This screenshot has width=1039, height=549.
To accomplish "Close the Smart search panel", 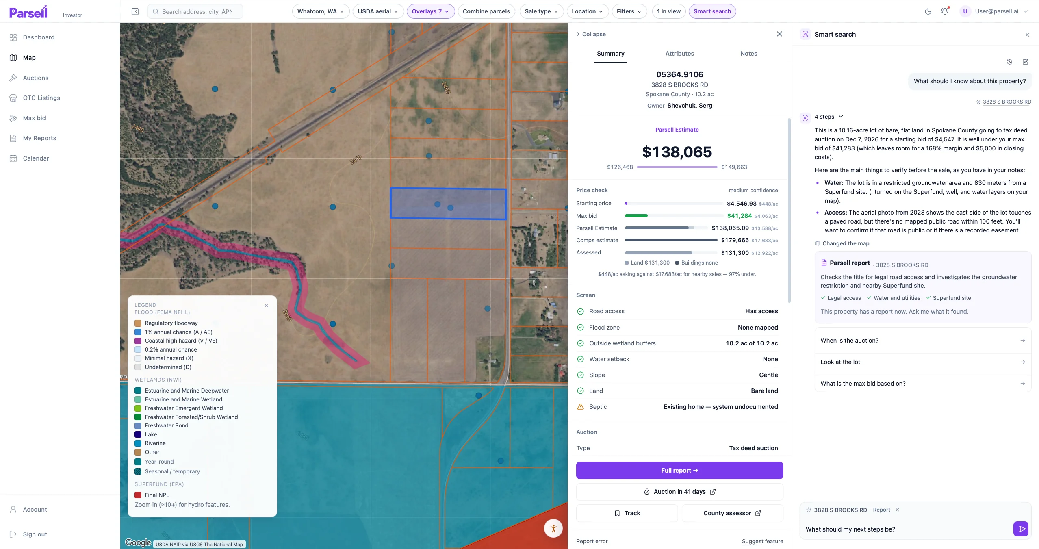I will (x=1027, y=35).
